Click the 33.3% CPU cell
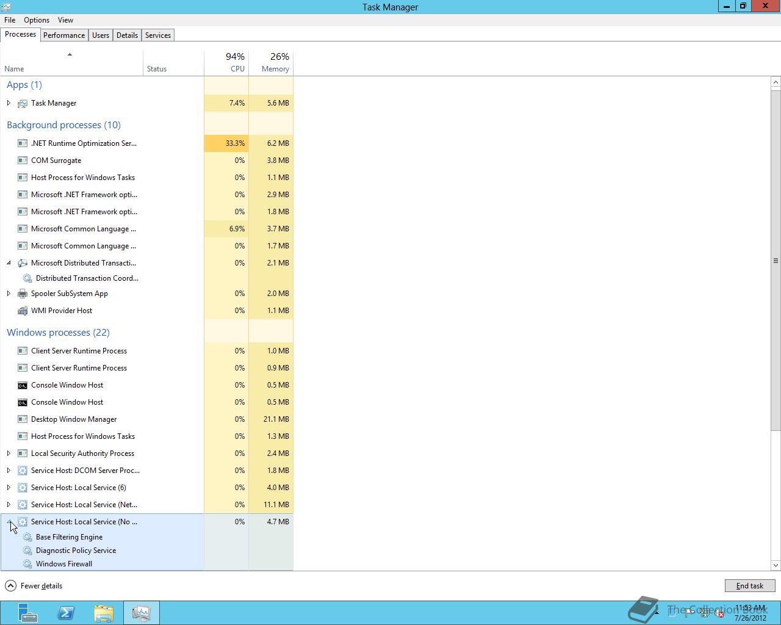 (x=226, y=143)
